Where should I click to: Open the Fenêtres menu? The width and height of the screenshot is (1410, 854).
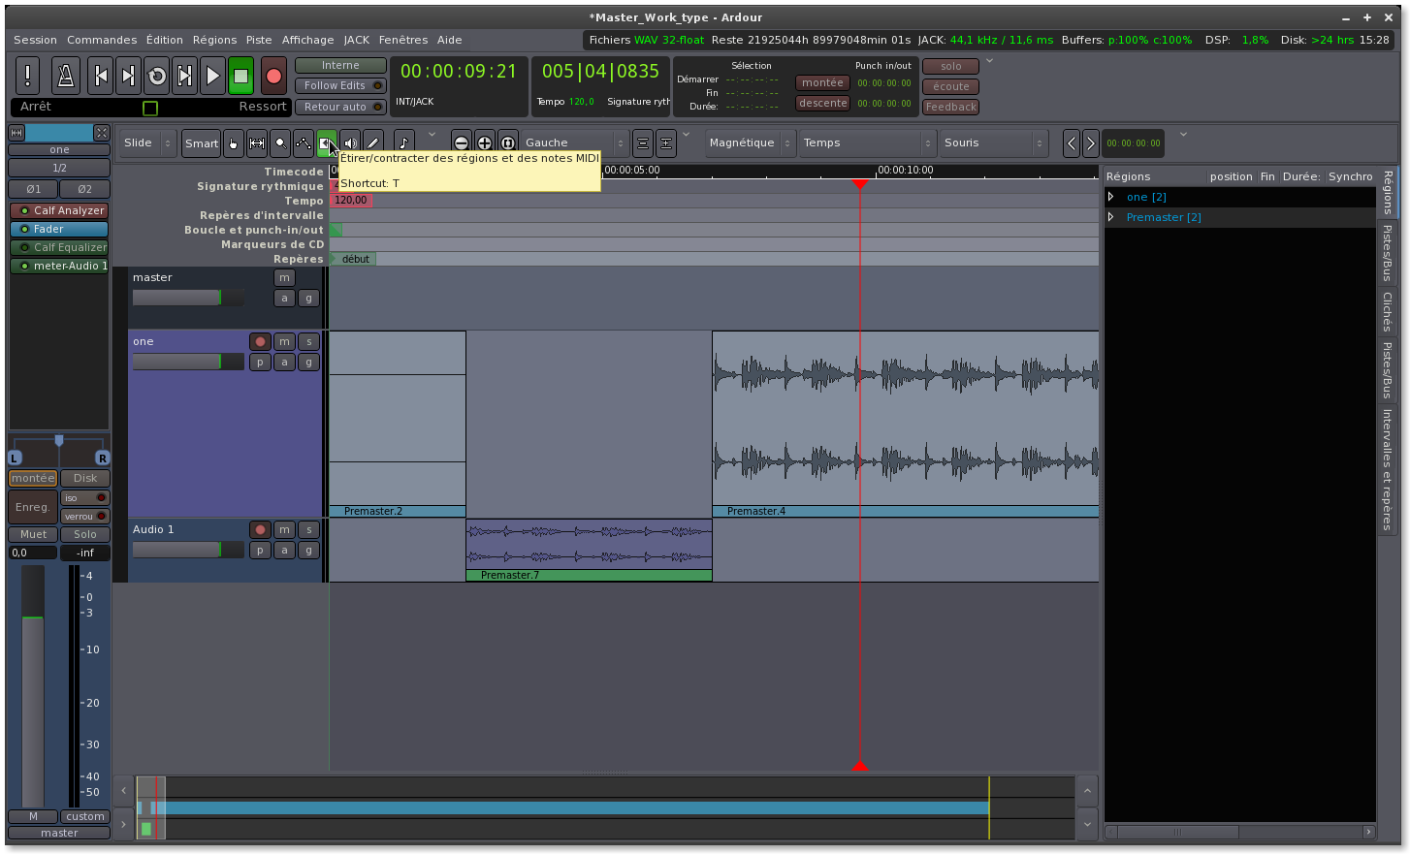pyautogui.click(x=402, y=40)
